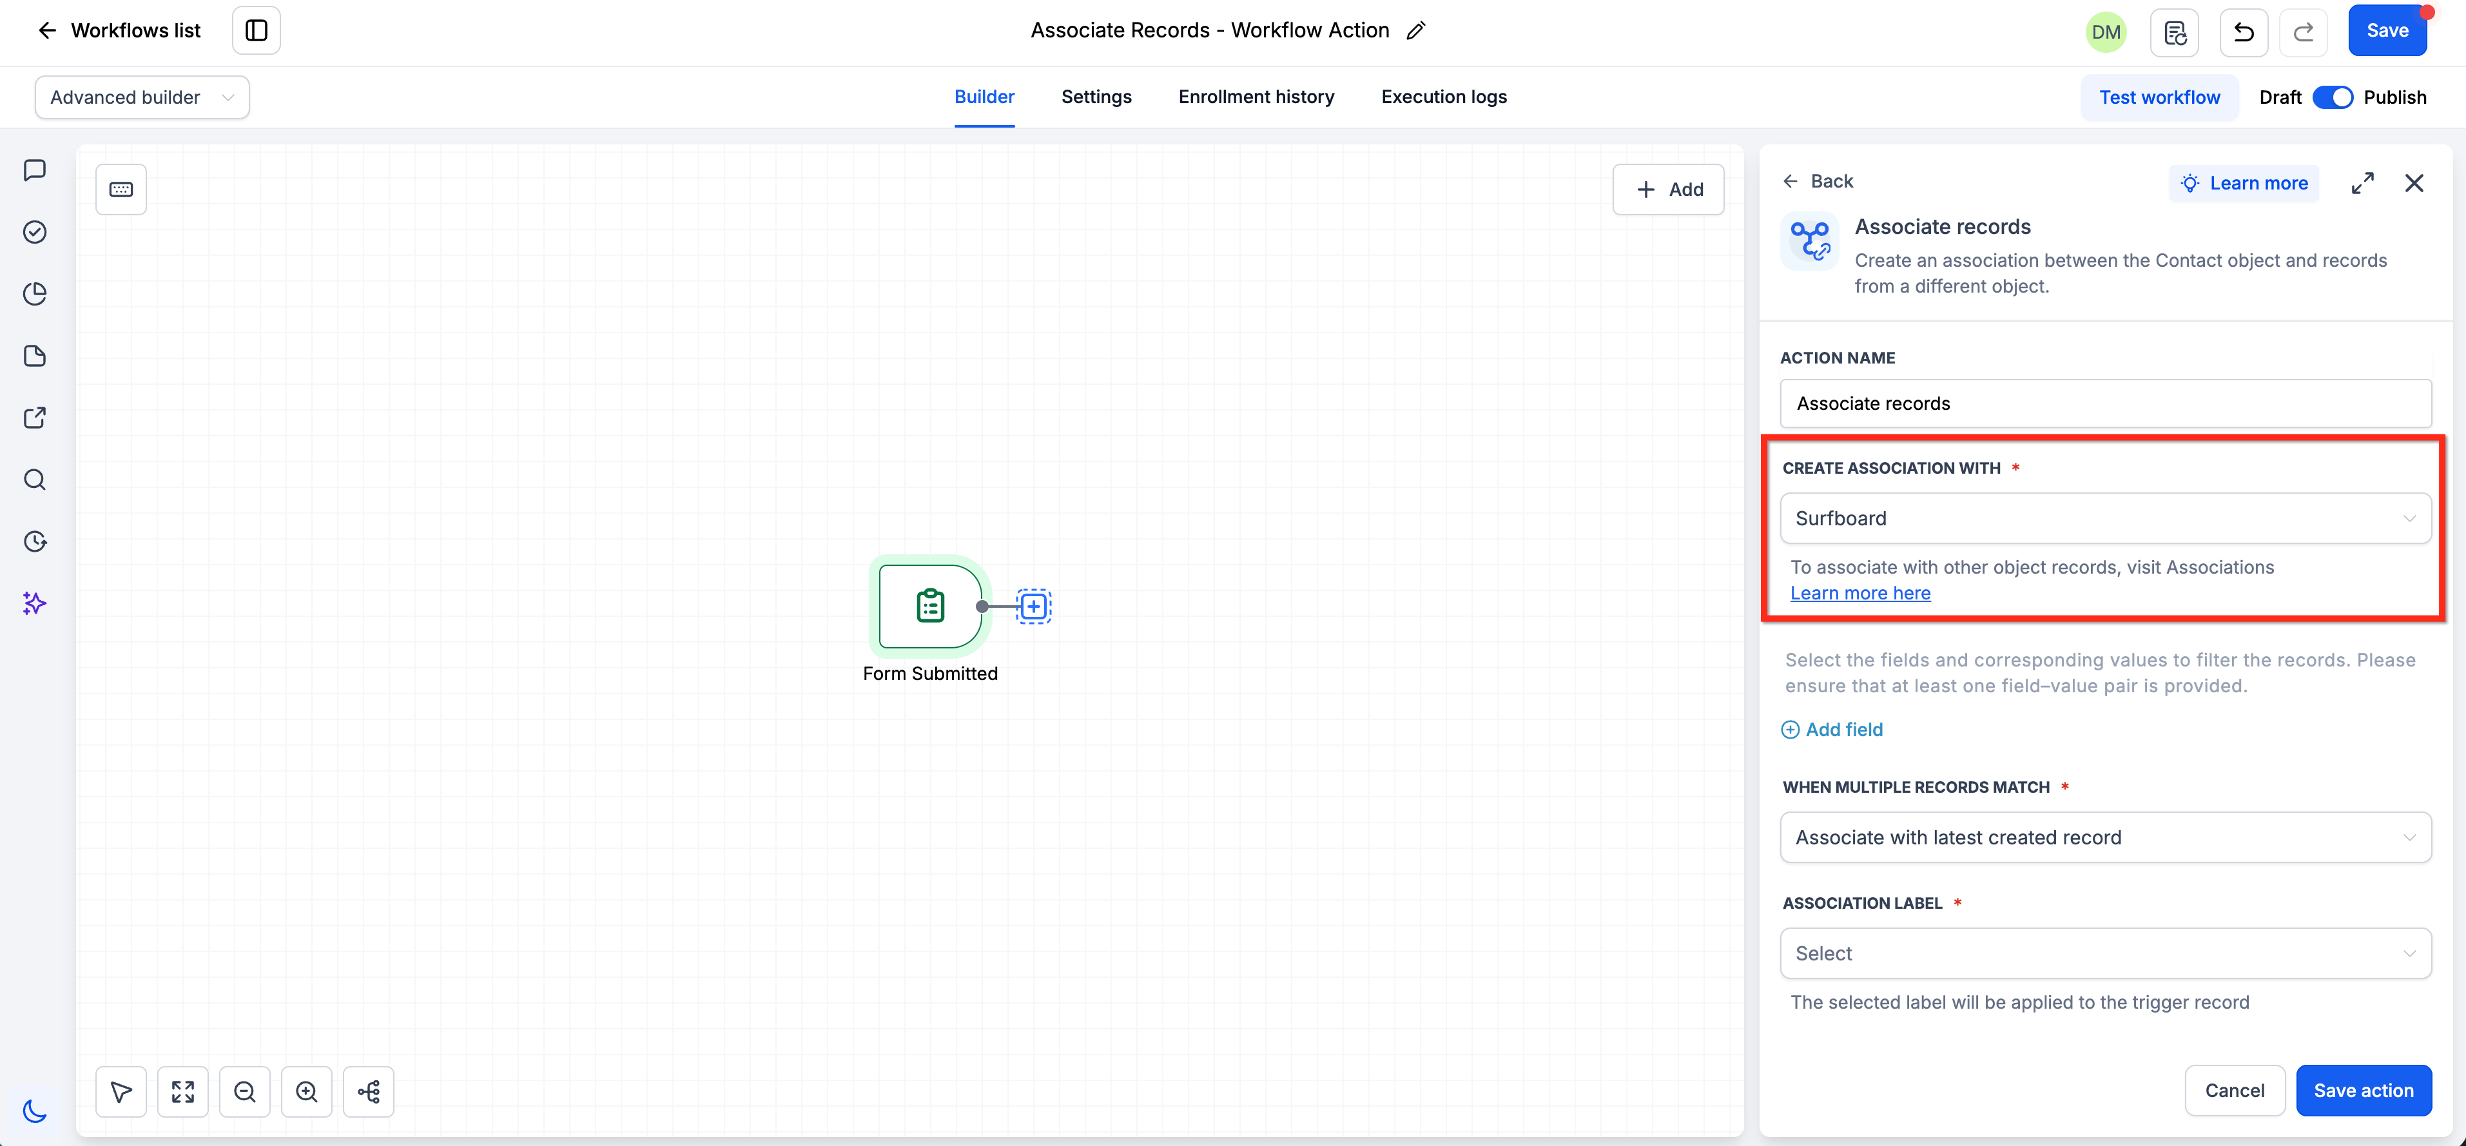Close the Associate records panel
2466x1146 pixels.
tap(2414, 183)
